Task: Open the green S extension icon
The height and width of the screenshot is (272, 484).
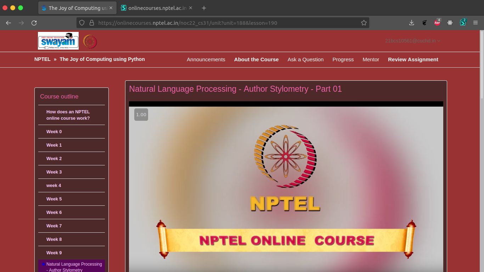Action: pos(463,22)
